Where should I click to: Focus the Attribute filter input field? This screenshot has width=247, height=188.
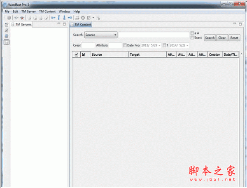pos(115,45)
